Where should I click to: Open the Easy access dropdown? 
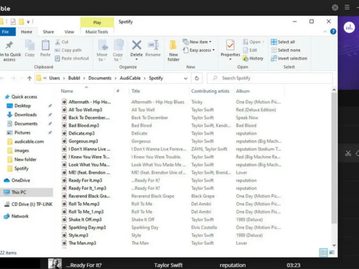point(199,50)
